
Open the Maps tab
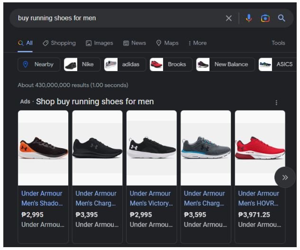(167, 43)
